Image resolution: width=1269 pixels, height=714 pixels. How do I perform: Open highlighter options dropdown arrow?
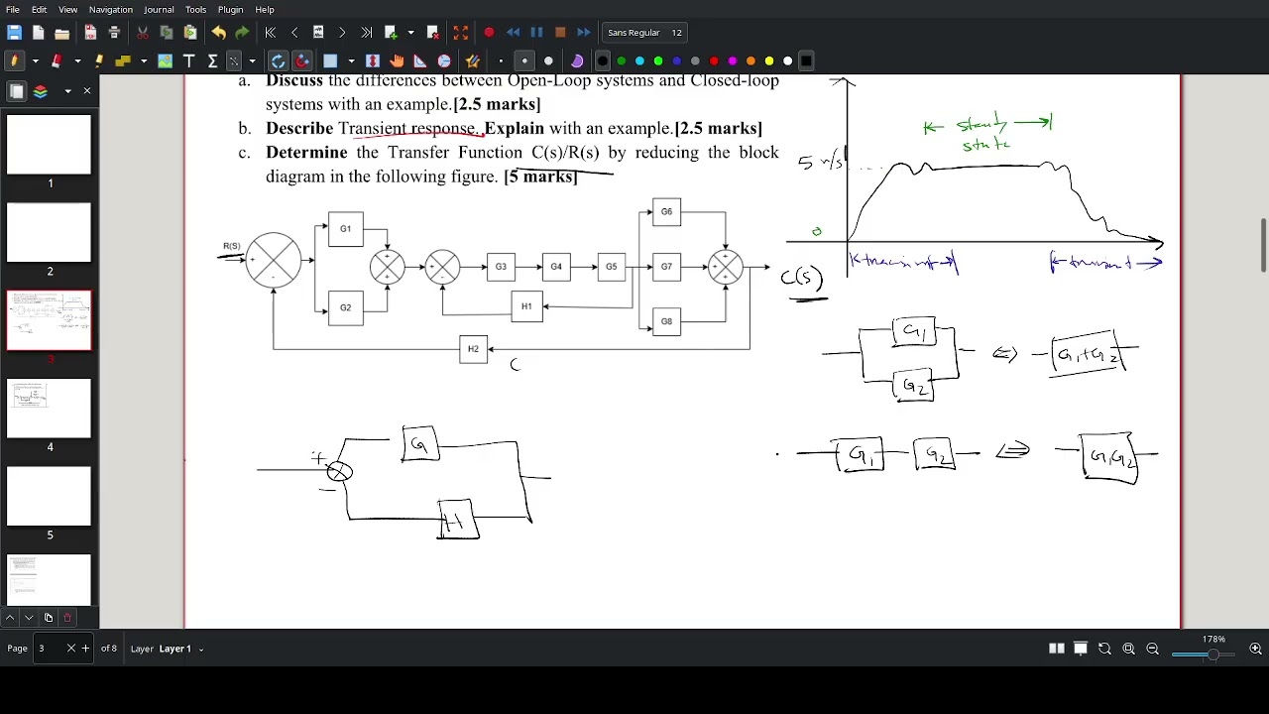[x=144, y=60]
